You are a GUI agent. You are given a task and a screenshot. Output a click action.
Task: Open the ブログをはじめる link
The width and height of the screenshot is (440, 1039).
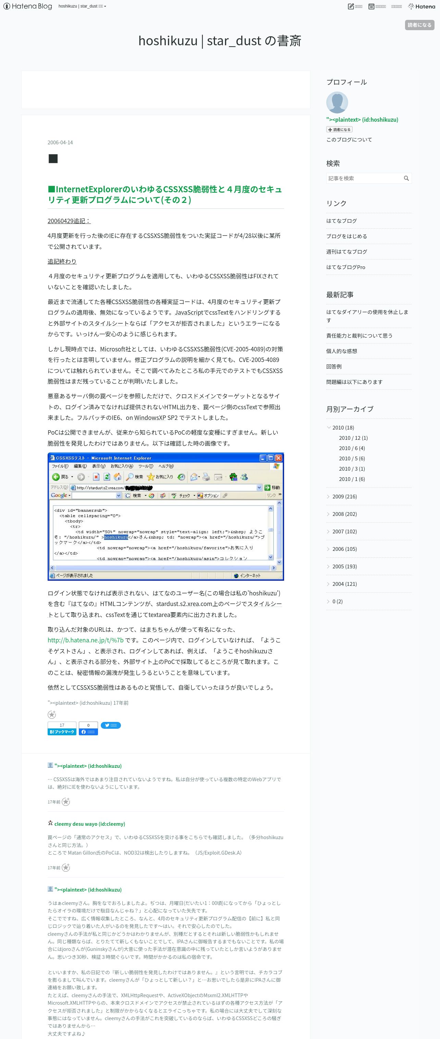(346, 237)
